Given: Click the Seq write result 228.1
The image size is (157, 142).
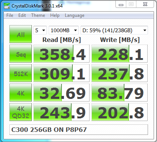Looking at the screenshot, I should (120, 54).
